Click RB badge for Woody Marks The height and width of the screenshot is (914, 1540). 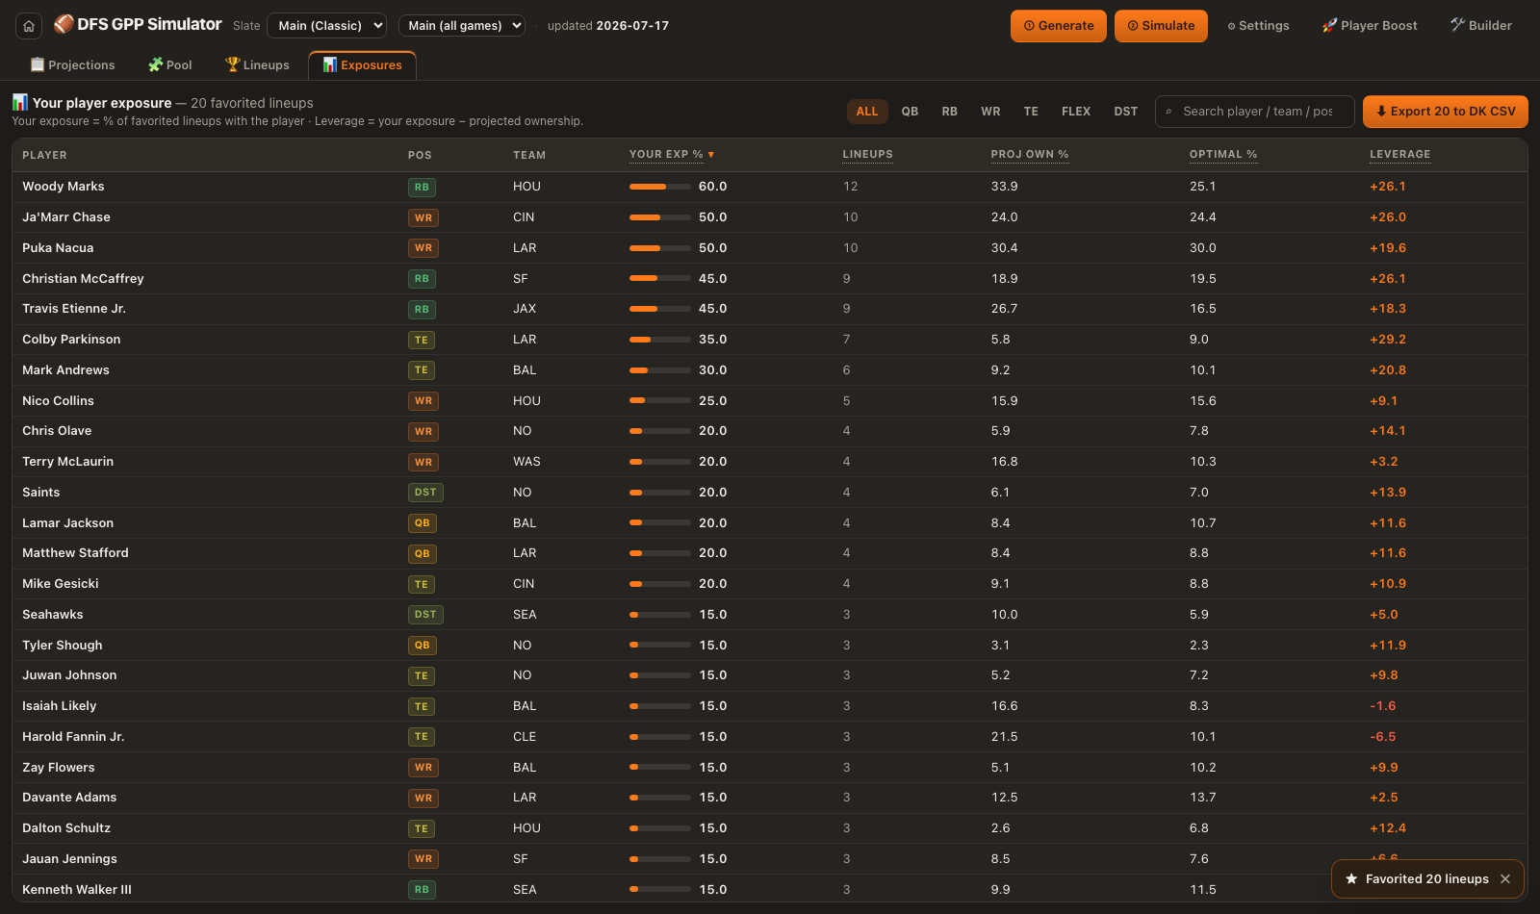tap(422, 187)
